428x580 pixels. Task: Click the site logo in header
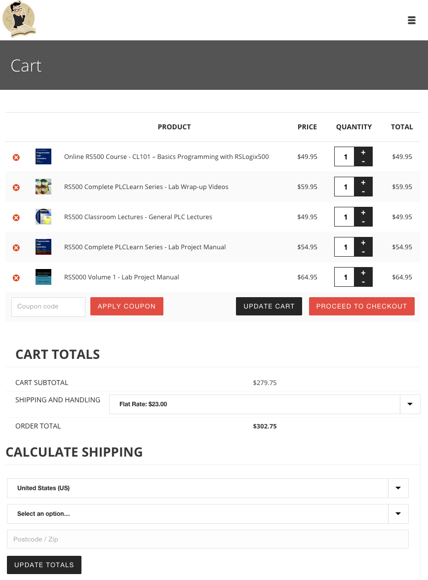point(19,20)
